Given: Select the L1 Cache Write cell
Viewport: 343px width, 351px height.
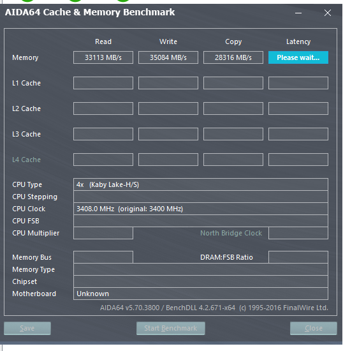Looking at the screenshot, I should [168, 83].
